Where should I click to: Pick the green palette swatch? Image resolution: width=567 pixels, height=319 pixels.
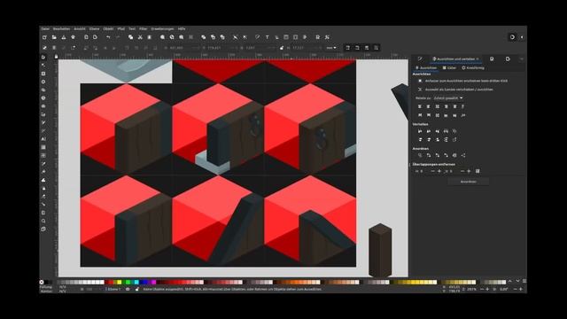128,282
